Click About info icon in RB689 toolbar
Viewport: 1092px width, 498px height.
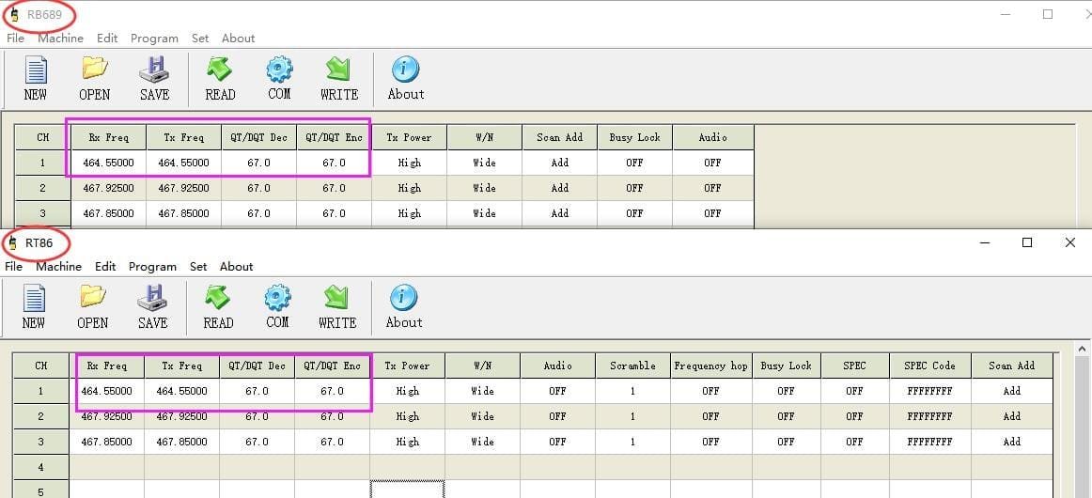(x=405, y=70)
